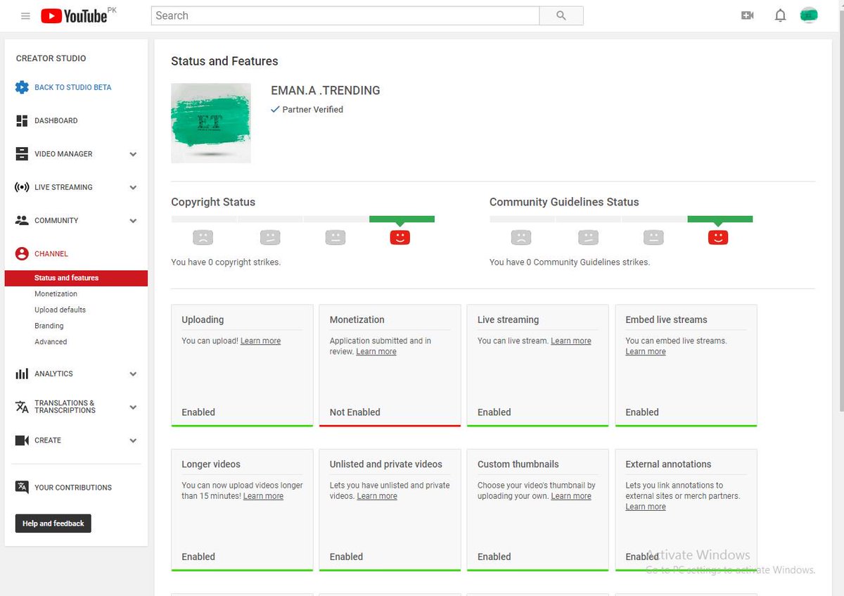
Task: Click the Enabled status in Custom thumbnails card
Action: (x=494, y=557)
